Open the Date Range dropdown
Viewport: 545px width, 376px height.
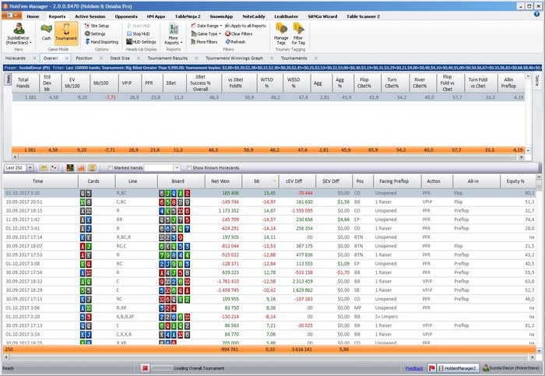[206, 26]
